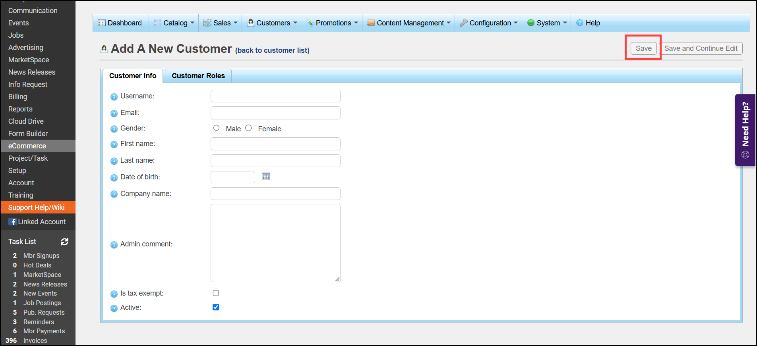The width and height of the screenshot is (757, 346).
Task: Open Invoices in the Task List
Action: coord(35,340)
